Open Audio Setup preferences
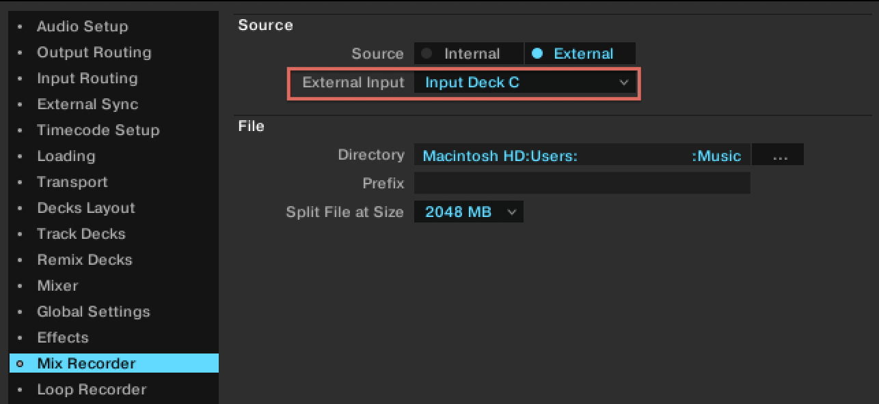The image size is (879, 404). click(x=82, y=27)
